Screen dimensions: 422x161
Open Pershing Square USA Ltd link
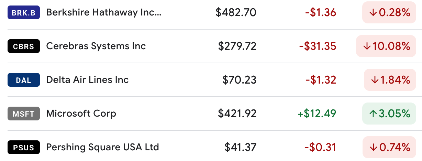(x=102, y=148)
